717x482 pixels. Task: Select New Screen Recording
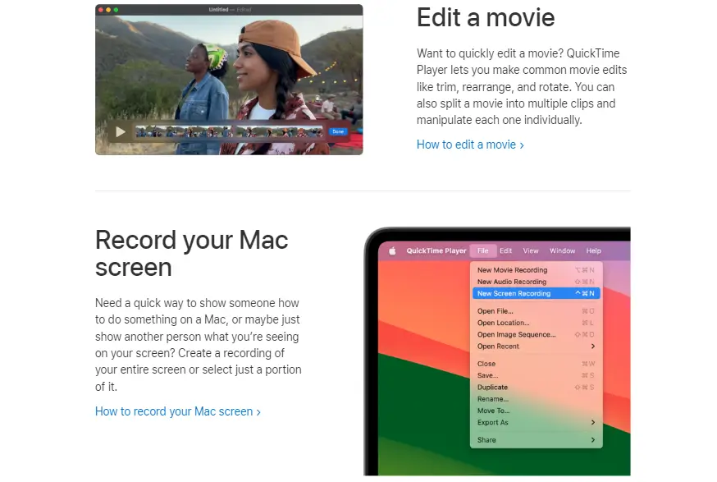511,293
